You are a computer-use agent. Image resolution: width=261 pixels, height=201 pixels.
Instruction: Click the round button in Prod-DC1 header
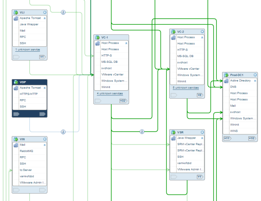(255, 75)
